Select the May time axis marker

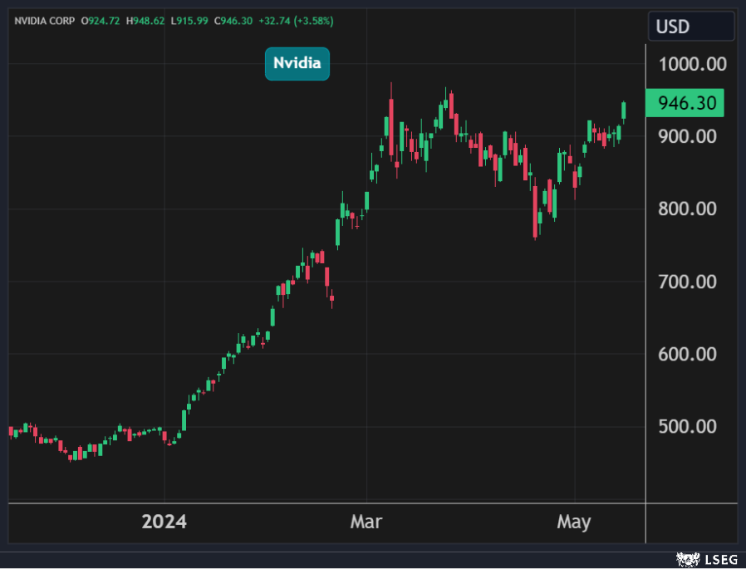click(x=574, y=522)
